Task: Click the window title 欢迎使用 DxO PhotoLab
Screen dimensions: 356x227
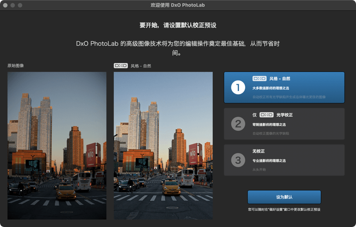Action: click(x=178, y=5)
